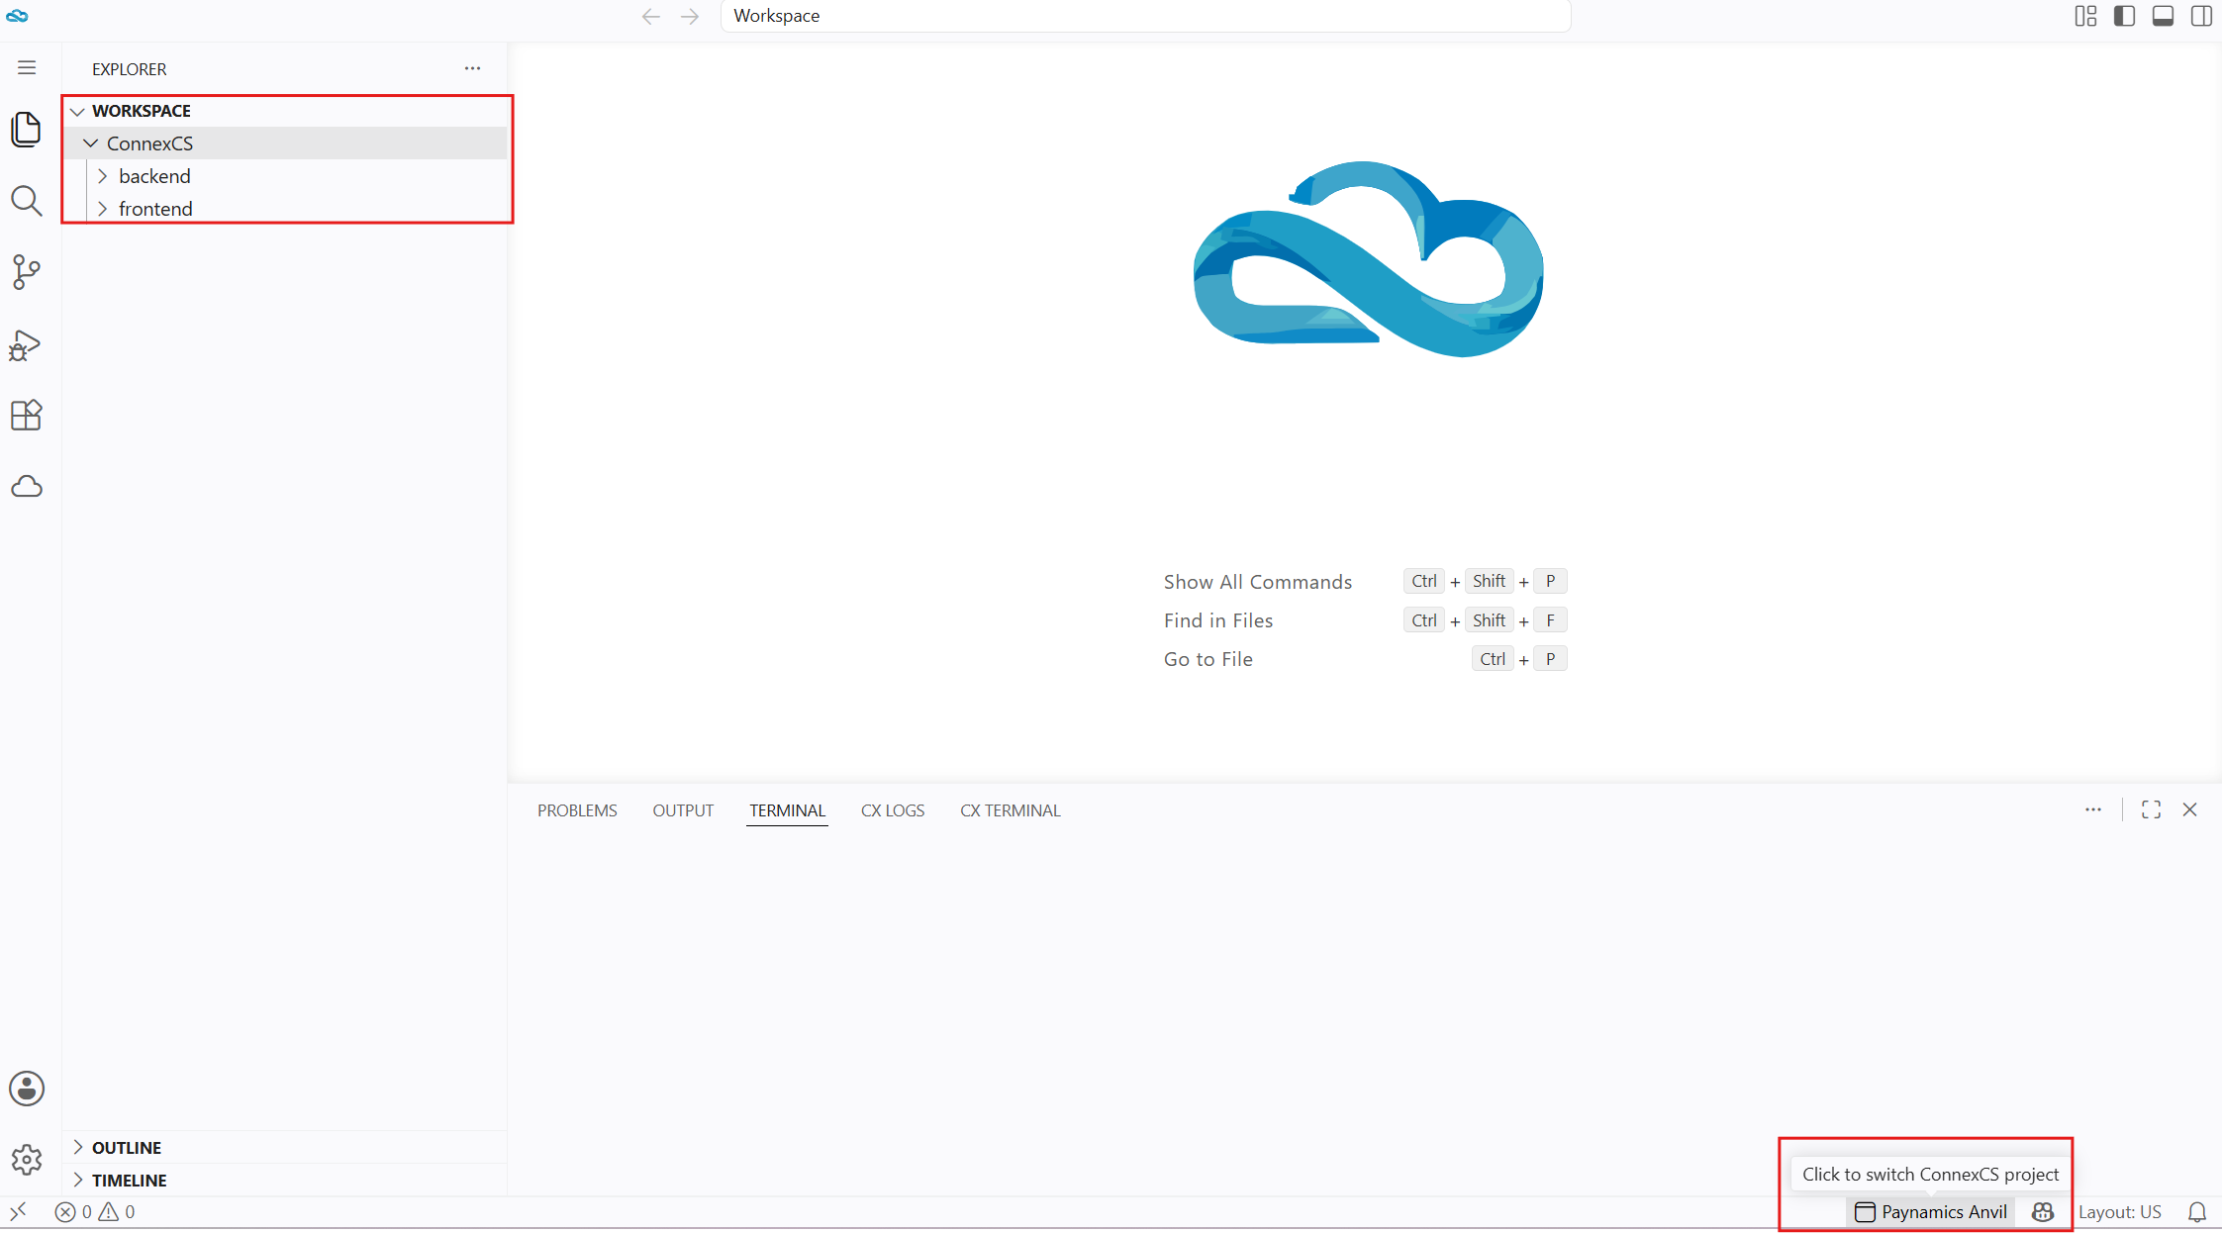Click the Layout: US status item
Screen dimensions: 2222x1233
point(2119,1212)
